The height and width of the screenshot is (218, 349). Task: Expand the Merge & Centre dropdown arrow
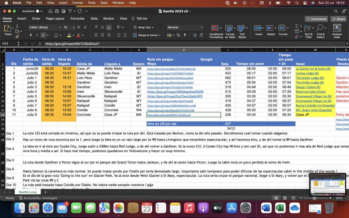(x=160, y=35)
